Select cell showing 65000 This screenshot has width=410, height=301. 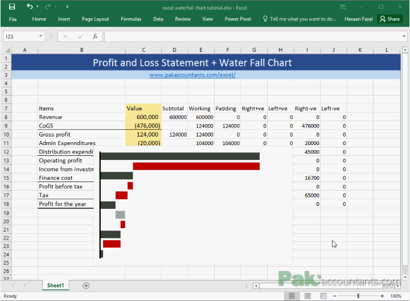click(x=307, y=195)
